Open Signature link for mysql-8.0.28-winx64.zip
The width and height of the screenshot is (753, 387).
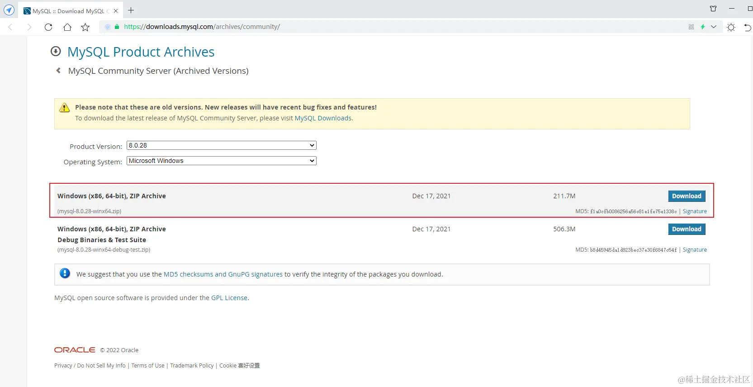pyautogui.click(x=695, y=211)
